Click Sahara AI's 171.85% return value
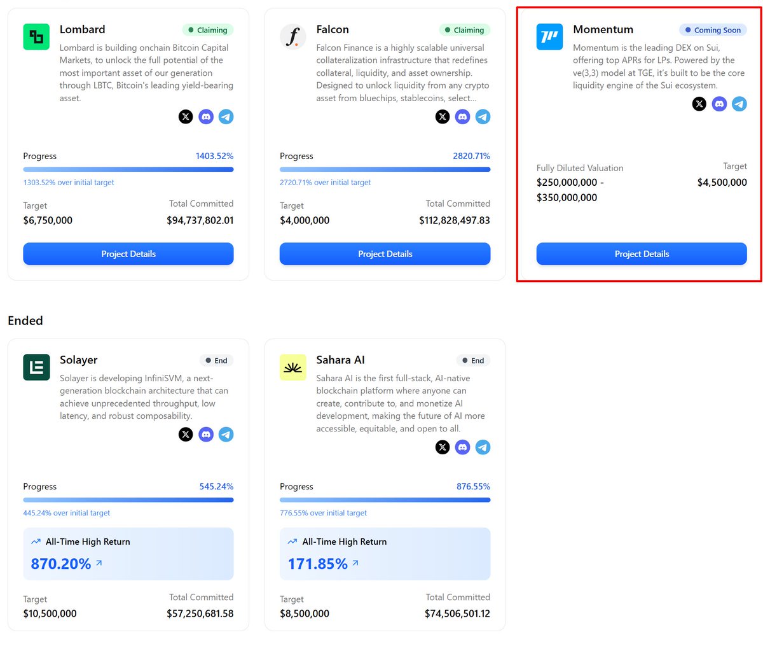The height and width of the screenshot is (651, 763). [318, 564]
